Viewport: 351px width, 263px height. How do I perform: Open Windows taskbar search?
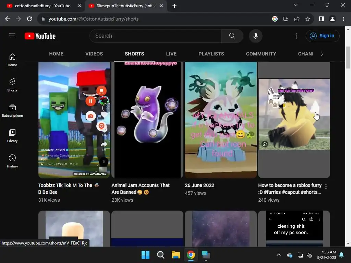tap(161, 255)
